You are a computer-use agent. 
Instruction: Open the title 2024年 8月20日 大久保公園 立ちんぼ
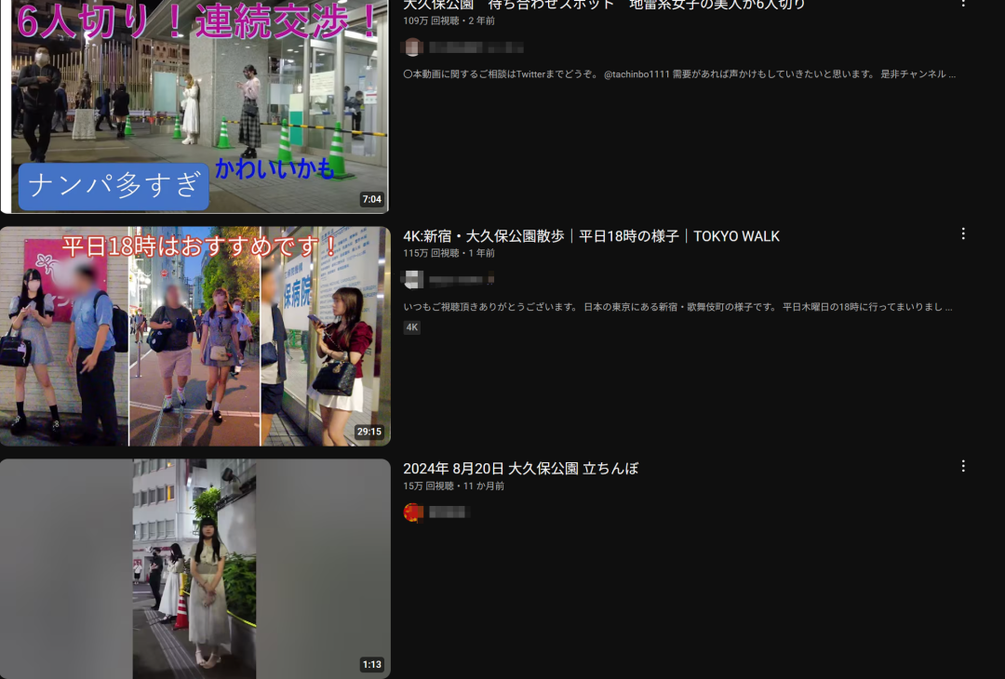[520, 469]
